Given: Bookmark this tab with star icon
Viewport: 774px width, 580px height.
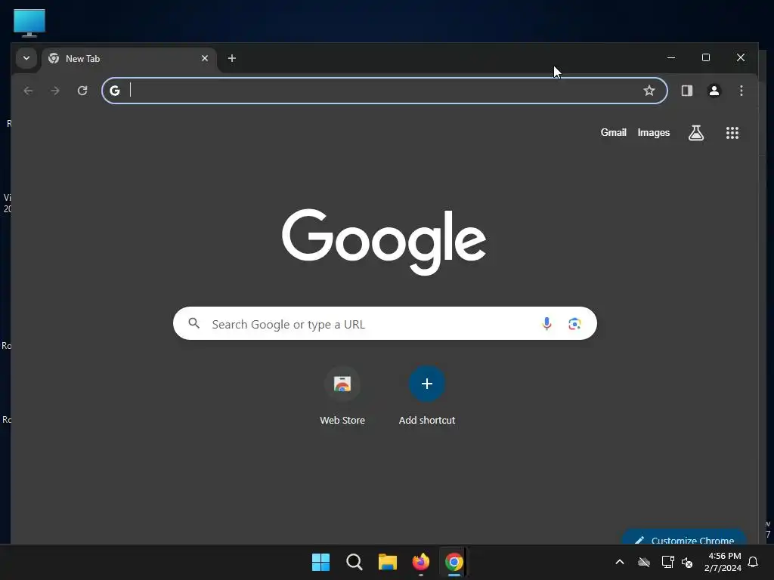Looking at the screenshot, I should tap(649, 91).
